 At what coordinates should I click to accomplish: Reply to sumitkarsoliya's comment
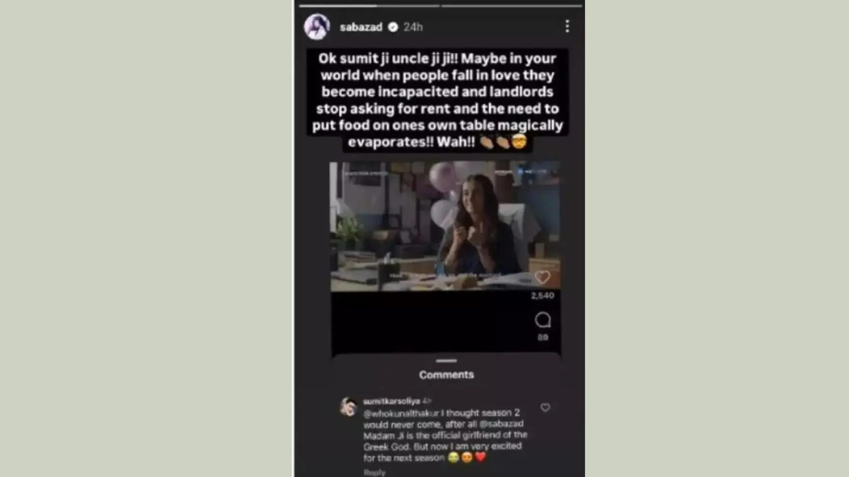click(x=374, y=472)
